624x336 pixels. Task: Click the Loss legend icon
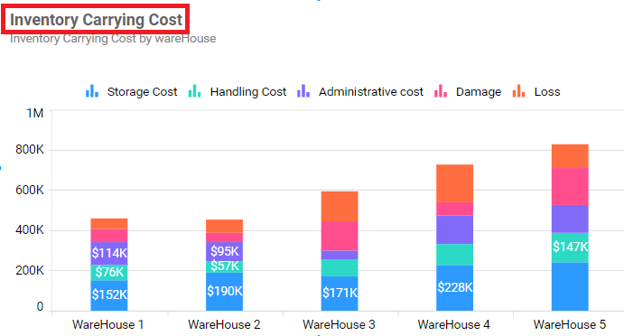[x=518, y=91]
